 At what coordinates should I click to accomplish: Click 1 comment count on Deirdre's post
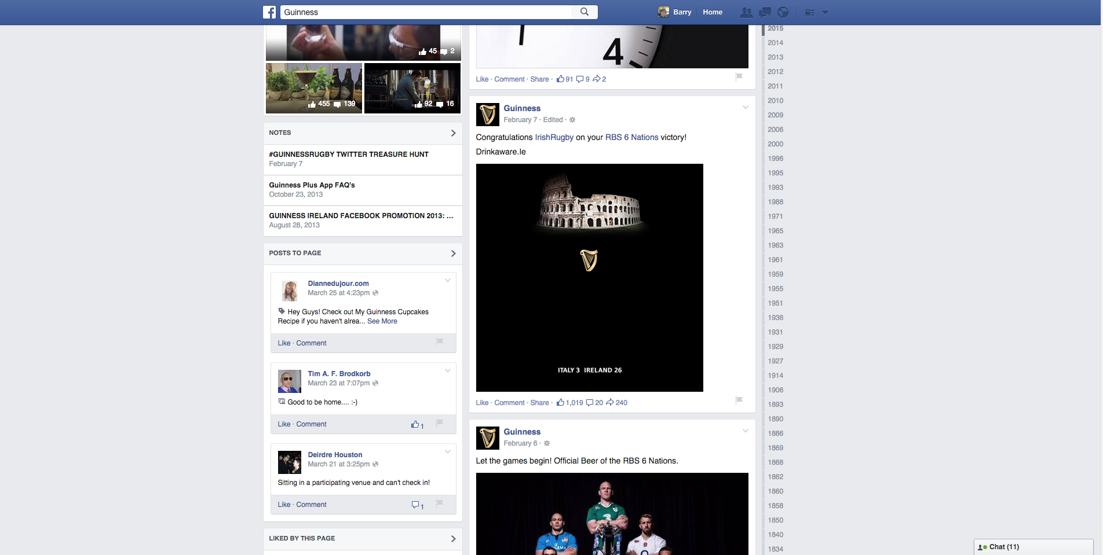point(418,505)
